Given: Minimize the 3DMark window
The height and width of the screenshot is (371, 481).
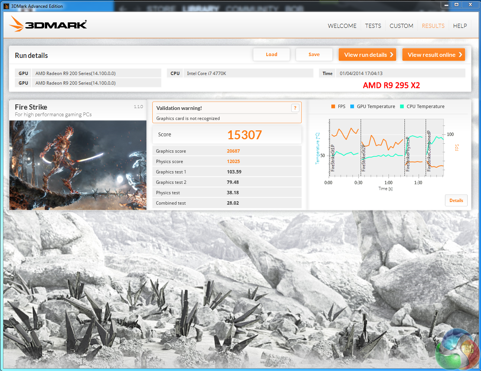Looking at the screenshot, I should 446,4.
